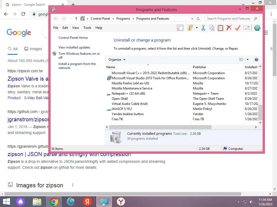
Task: Click the layout pane toolbar icon
Action: [180, 28]
